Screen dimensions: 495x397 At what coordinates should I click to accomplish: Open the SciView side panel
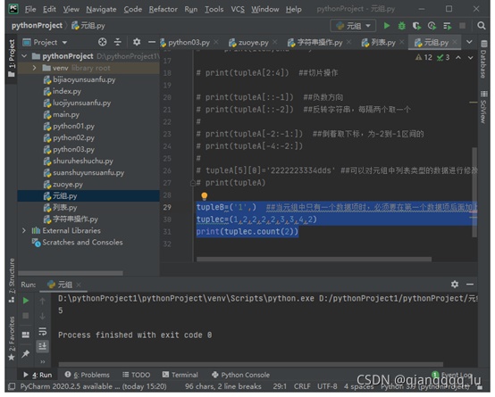click(x=483, y=107)
